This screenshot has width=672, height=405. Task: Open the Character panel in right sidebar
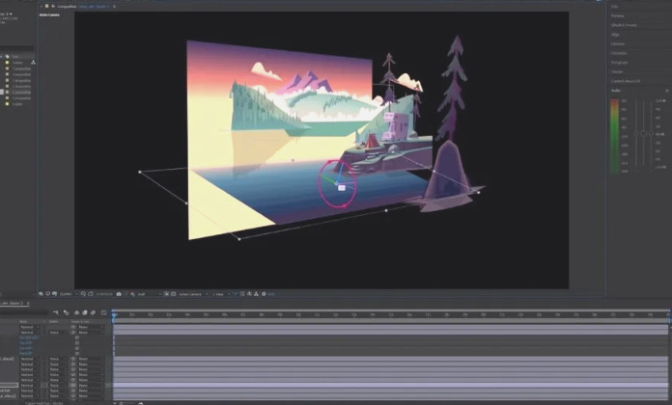tap(619, 53)
